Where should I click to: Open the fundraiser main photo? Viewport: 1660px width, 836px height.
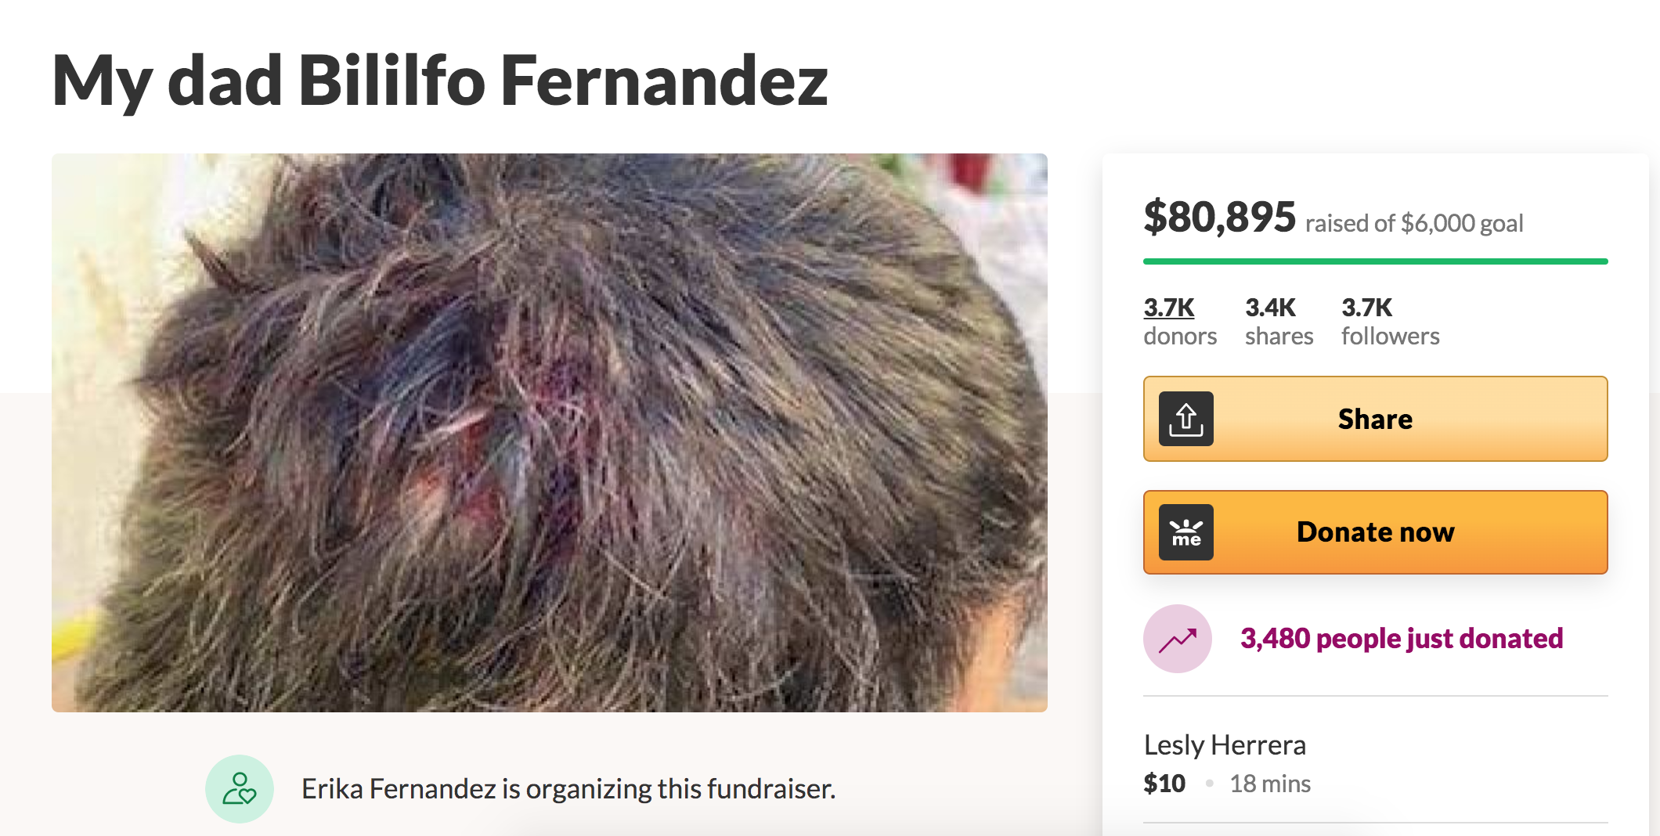click(x=549, y=433)
